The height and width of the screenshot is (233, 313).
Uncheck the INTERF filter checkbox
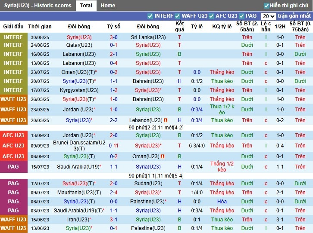point(150,16)
